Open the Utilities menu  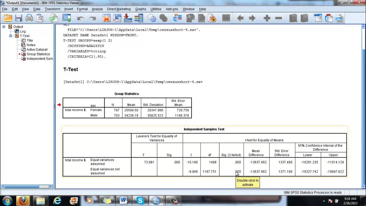point(156,9)
